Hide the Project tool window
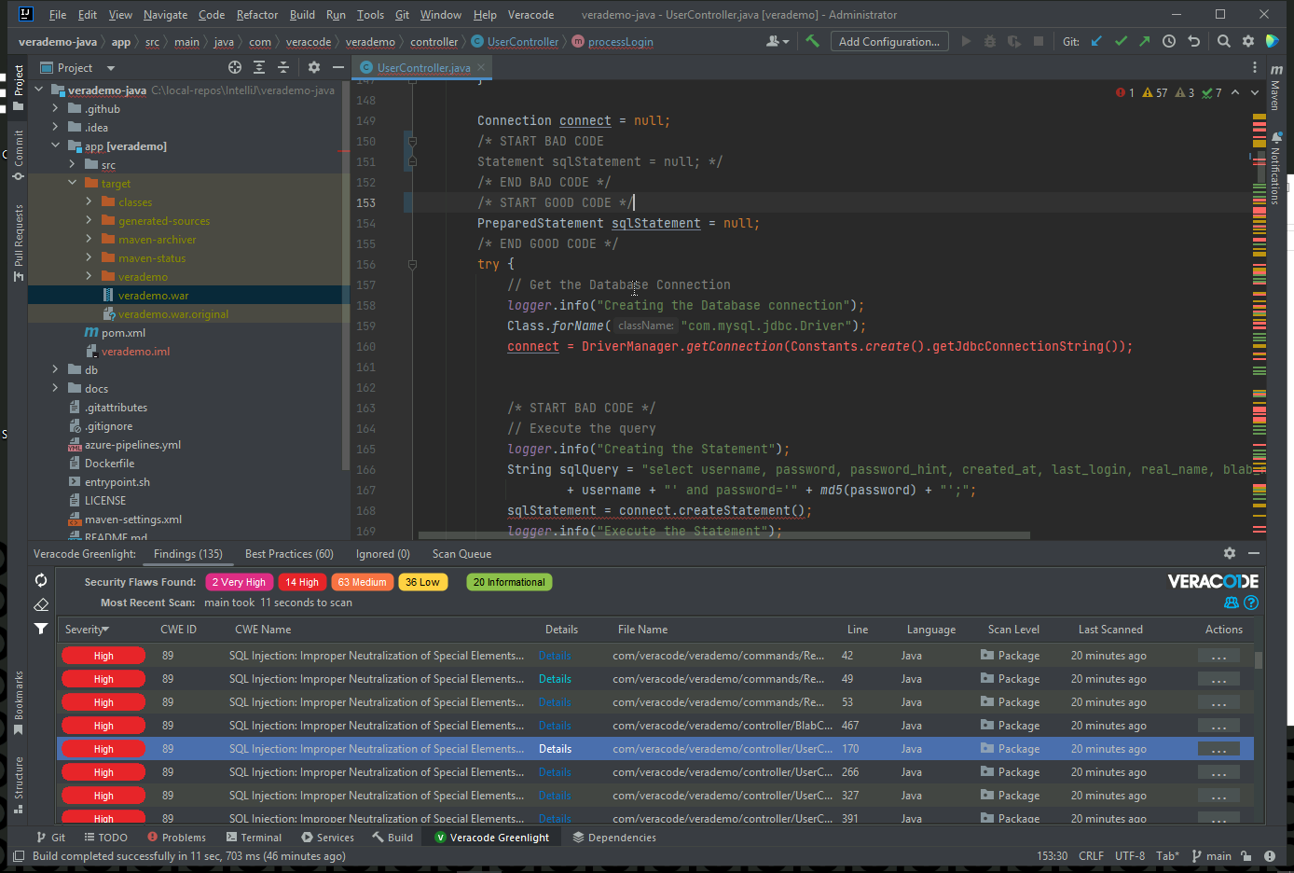The image size is (1294, 873). pos(337,67)
